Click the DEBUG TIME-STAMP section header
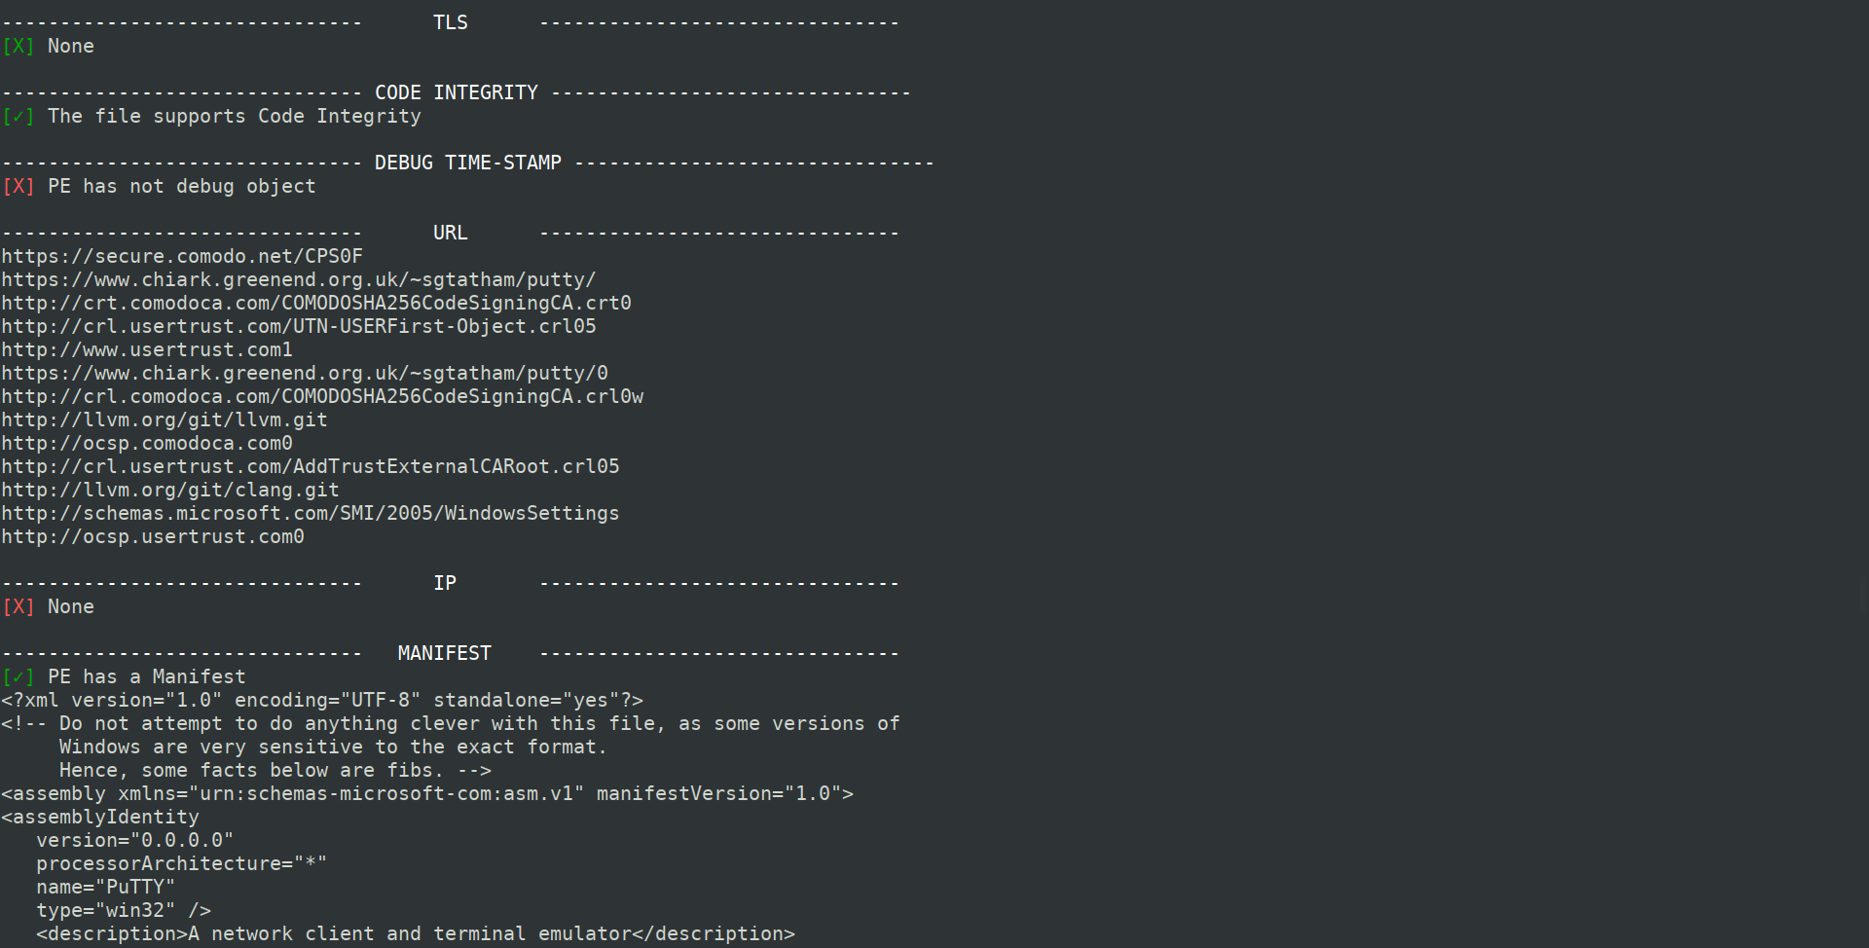1869x948 pixels. 468,163
